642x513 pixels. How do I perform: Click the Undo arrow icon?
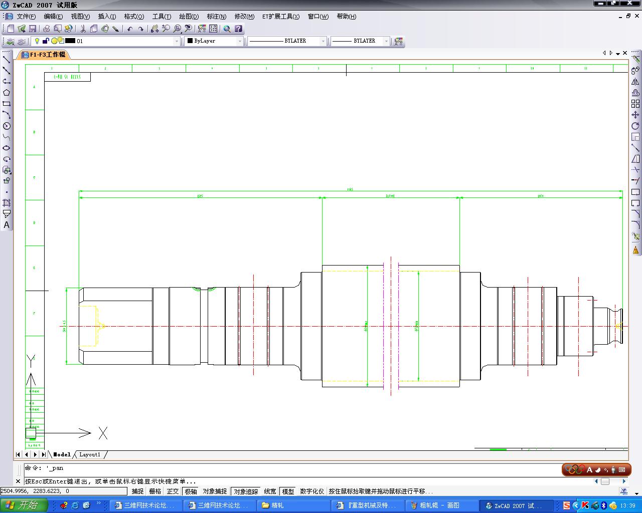pos(130,29)
